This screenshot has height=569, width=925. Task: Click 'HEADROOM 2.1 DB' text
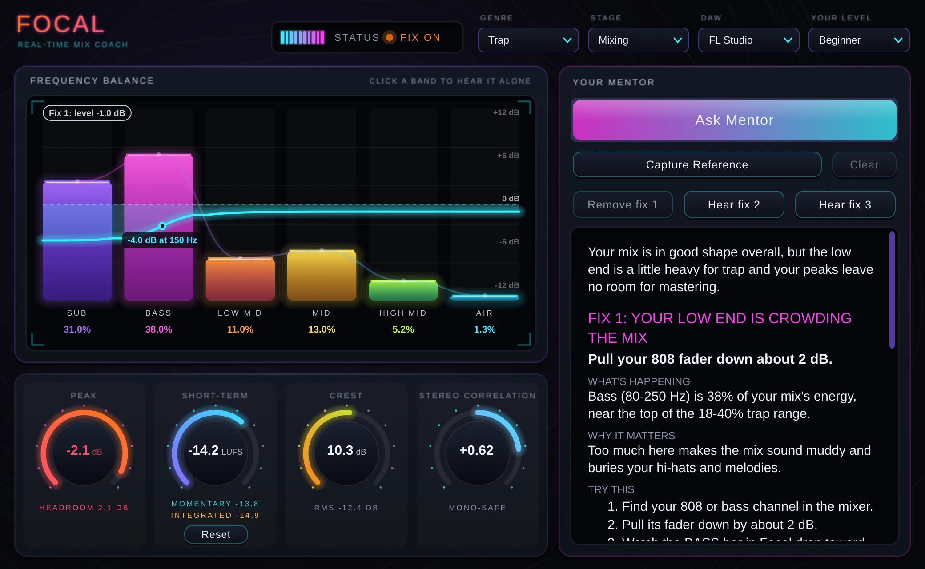click(84, 508)
